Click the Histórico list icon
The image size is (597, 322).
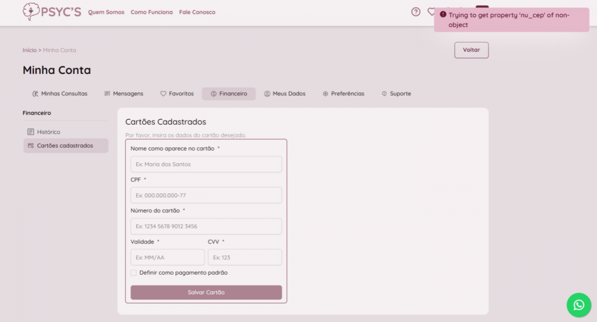[x=31, y=132]
